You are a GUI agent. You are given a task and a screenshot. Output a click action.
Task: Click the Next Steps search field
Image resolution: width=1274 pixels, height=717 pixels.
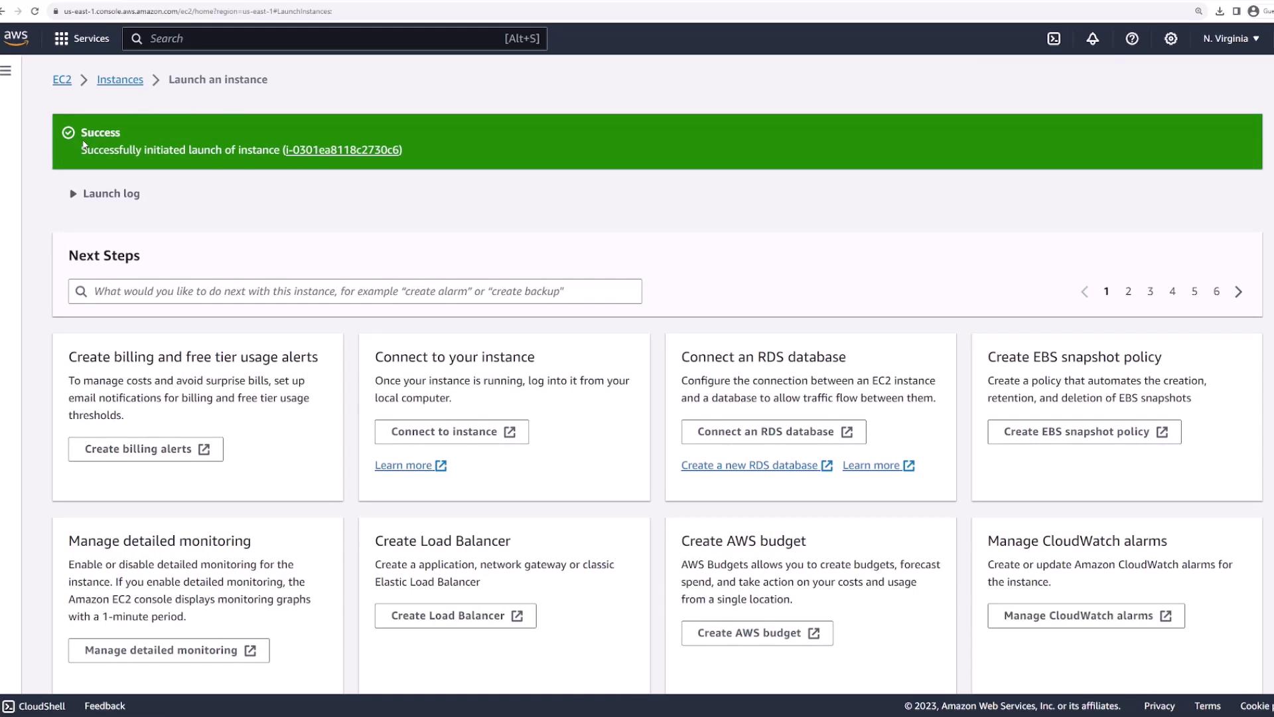[x=355, y=291]
